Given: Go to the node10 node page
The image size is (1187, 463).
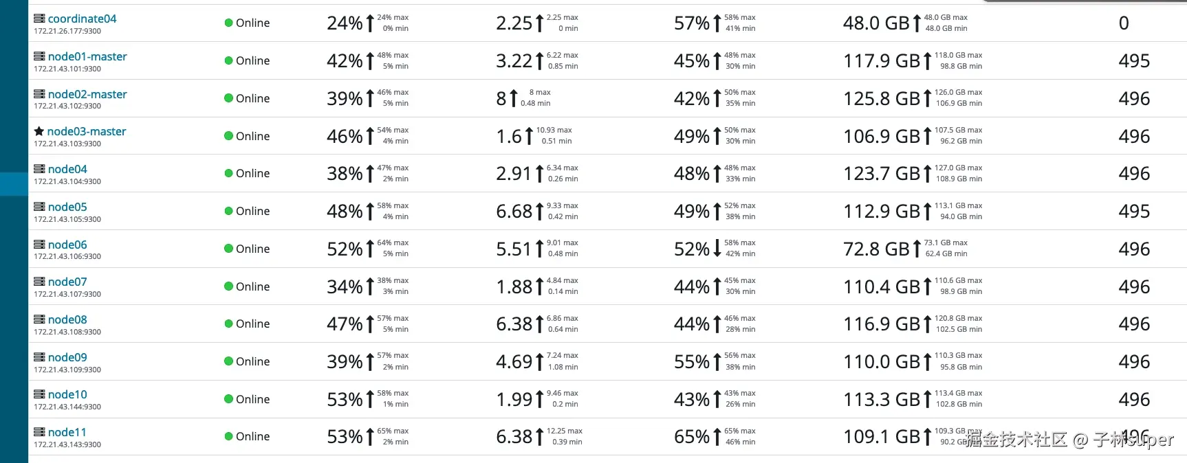Looking at the screenshot, I should (67, 394).
